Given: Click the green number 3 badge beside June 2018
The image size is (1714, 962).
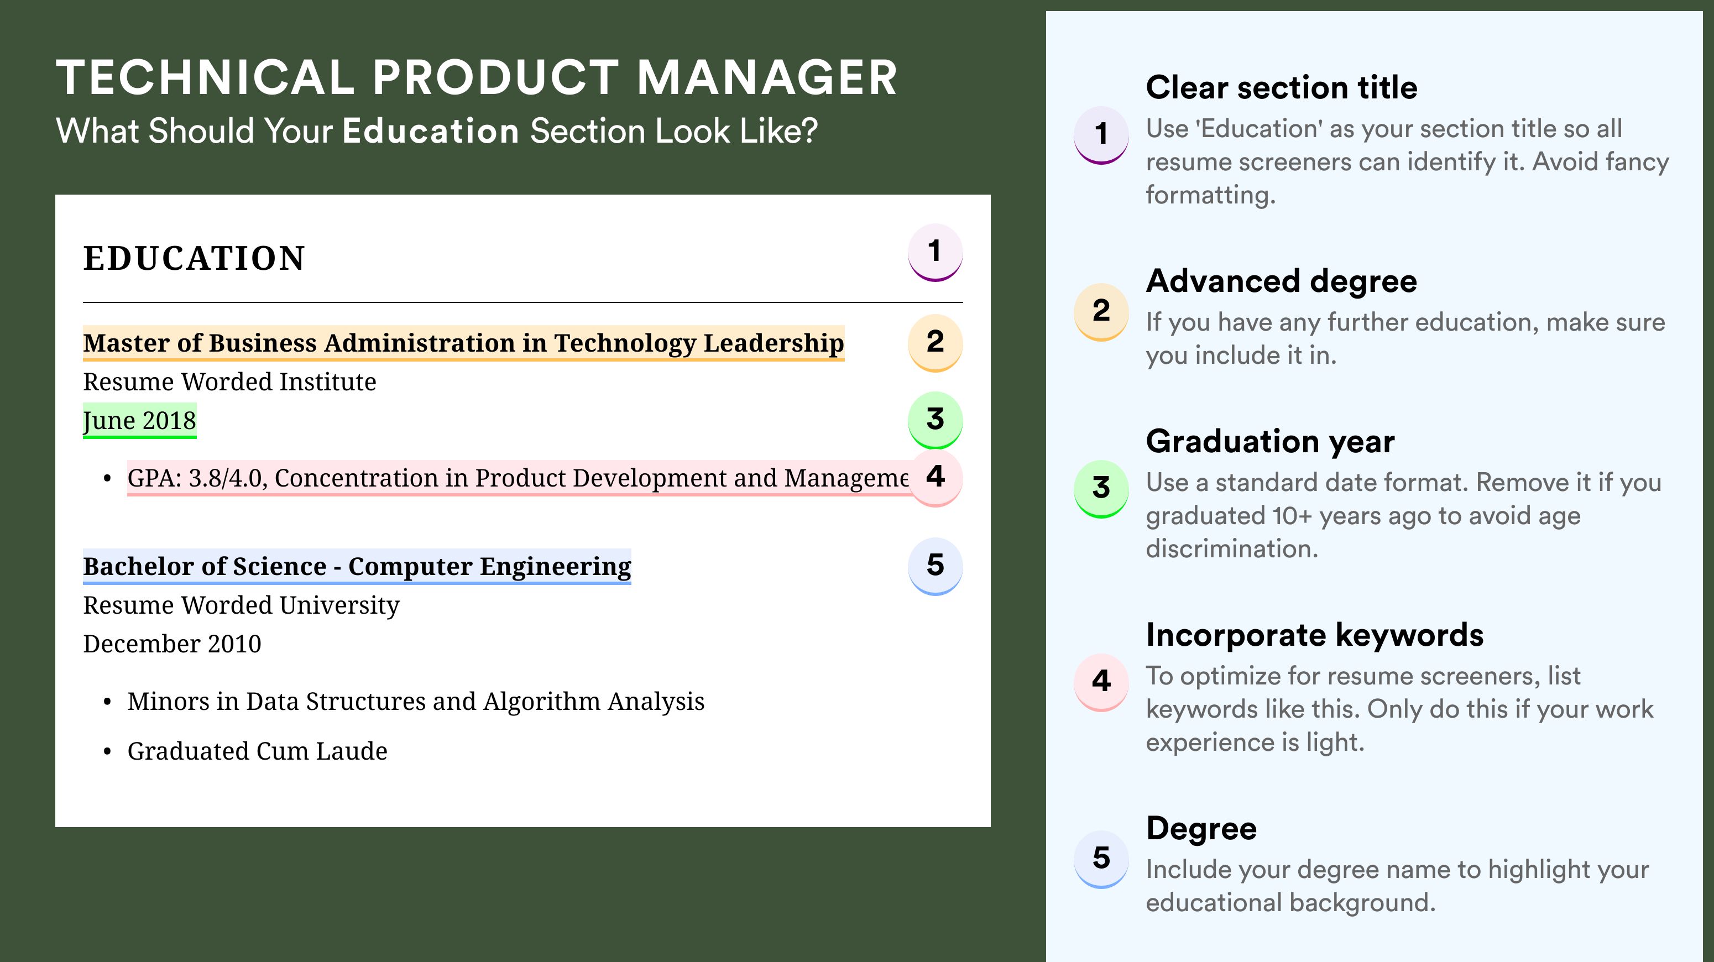Looking at the screenshot, I should pos(935,420).
